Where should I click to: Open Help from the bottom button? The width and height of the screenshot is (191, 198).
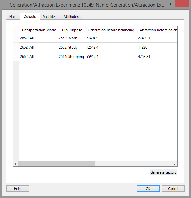(17, 189)
